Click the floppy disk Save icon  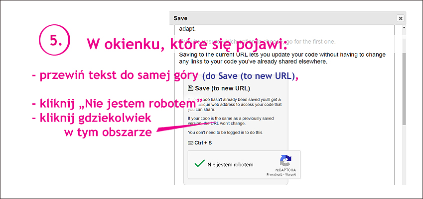[190, 88]
